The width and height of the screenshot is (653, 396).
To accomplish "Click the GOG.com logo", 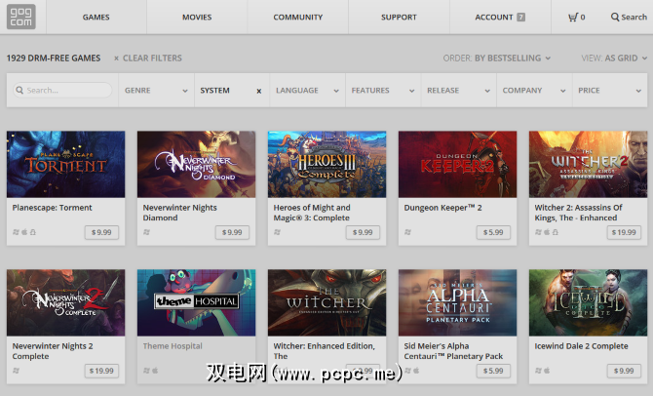I will pos(20,17).
